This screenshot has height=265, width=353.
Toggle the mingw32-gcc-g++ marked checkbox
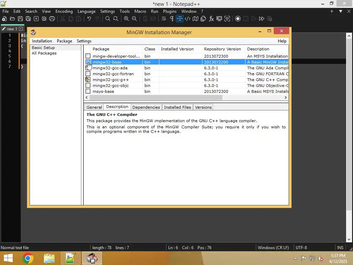(x=88, y=79)
